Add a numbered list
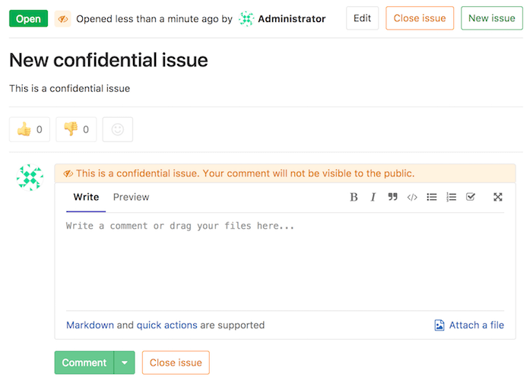The width and height of the screenshot is (530, 380). click(x=451, y=197)
